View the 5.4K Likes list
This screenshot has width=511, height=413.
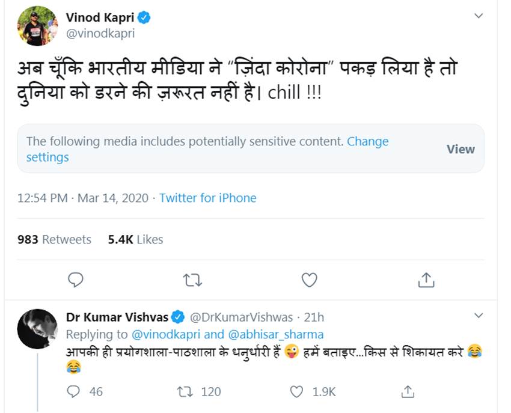coord(135,239)
